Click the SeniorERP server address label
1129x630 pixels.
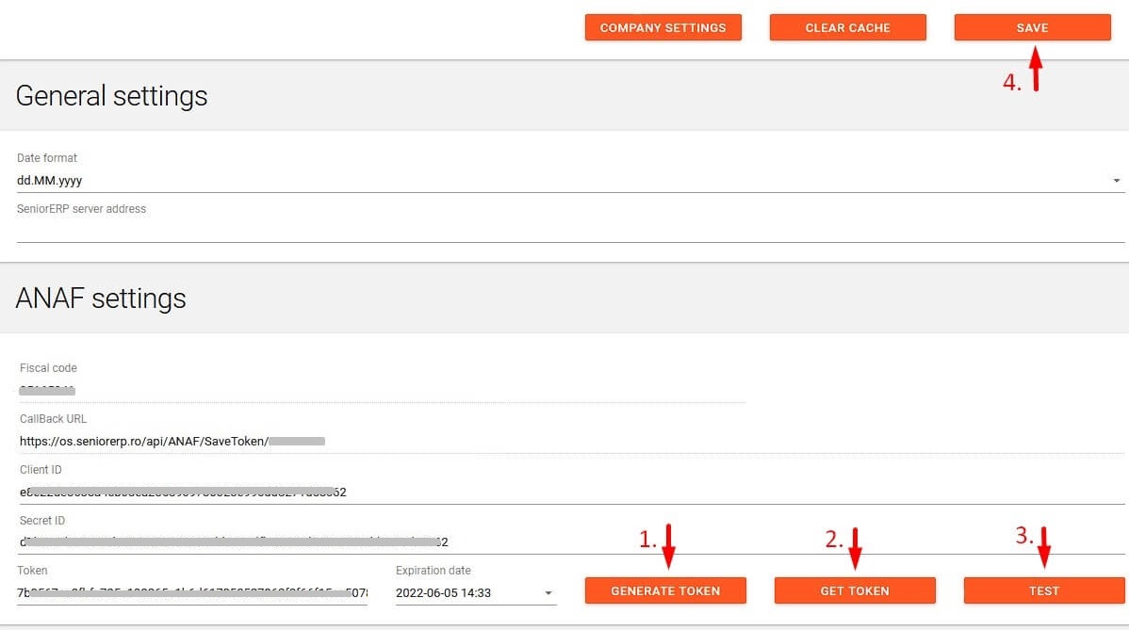(81, 208)
